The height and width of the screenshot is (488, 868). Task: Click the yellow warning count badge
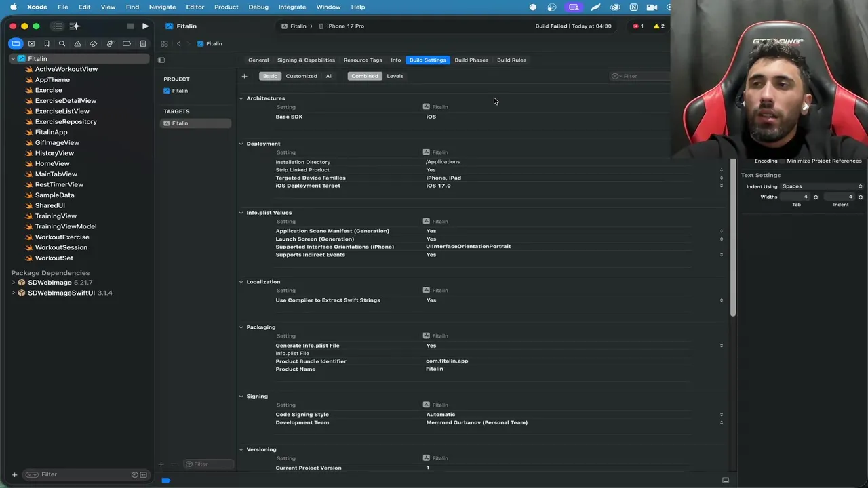(658, 26)
